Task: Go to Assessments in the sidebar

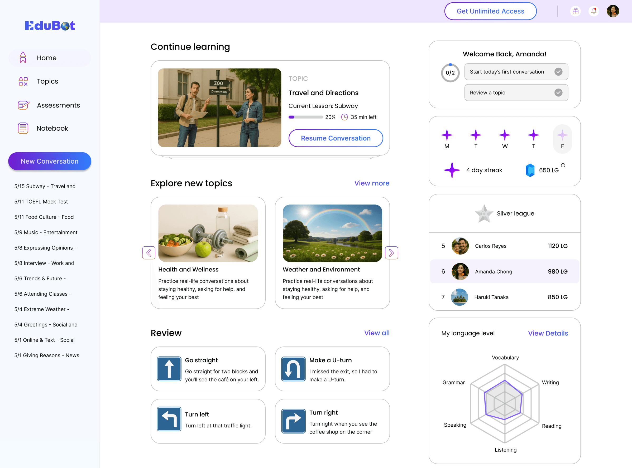Action: point(58,105)
